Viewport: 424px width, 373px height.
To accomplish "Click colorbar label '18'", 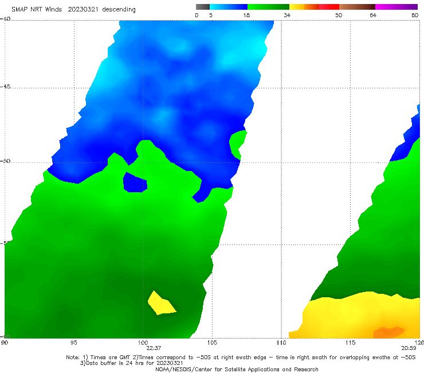I will click(x=246, y=15).
